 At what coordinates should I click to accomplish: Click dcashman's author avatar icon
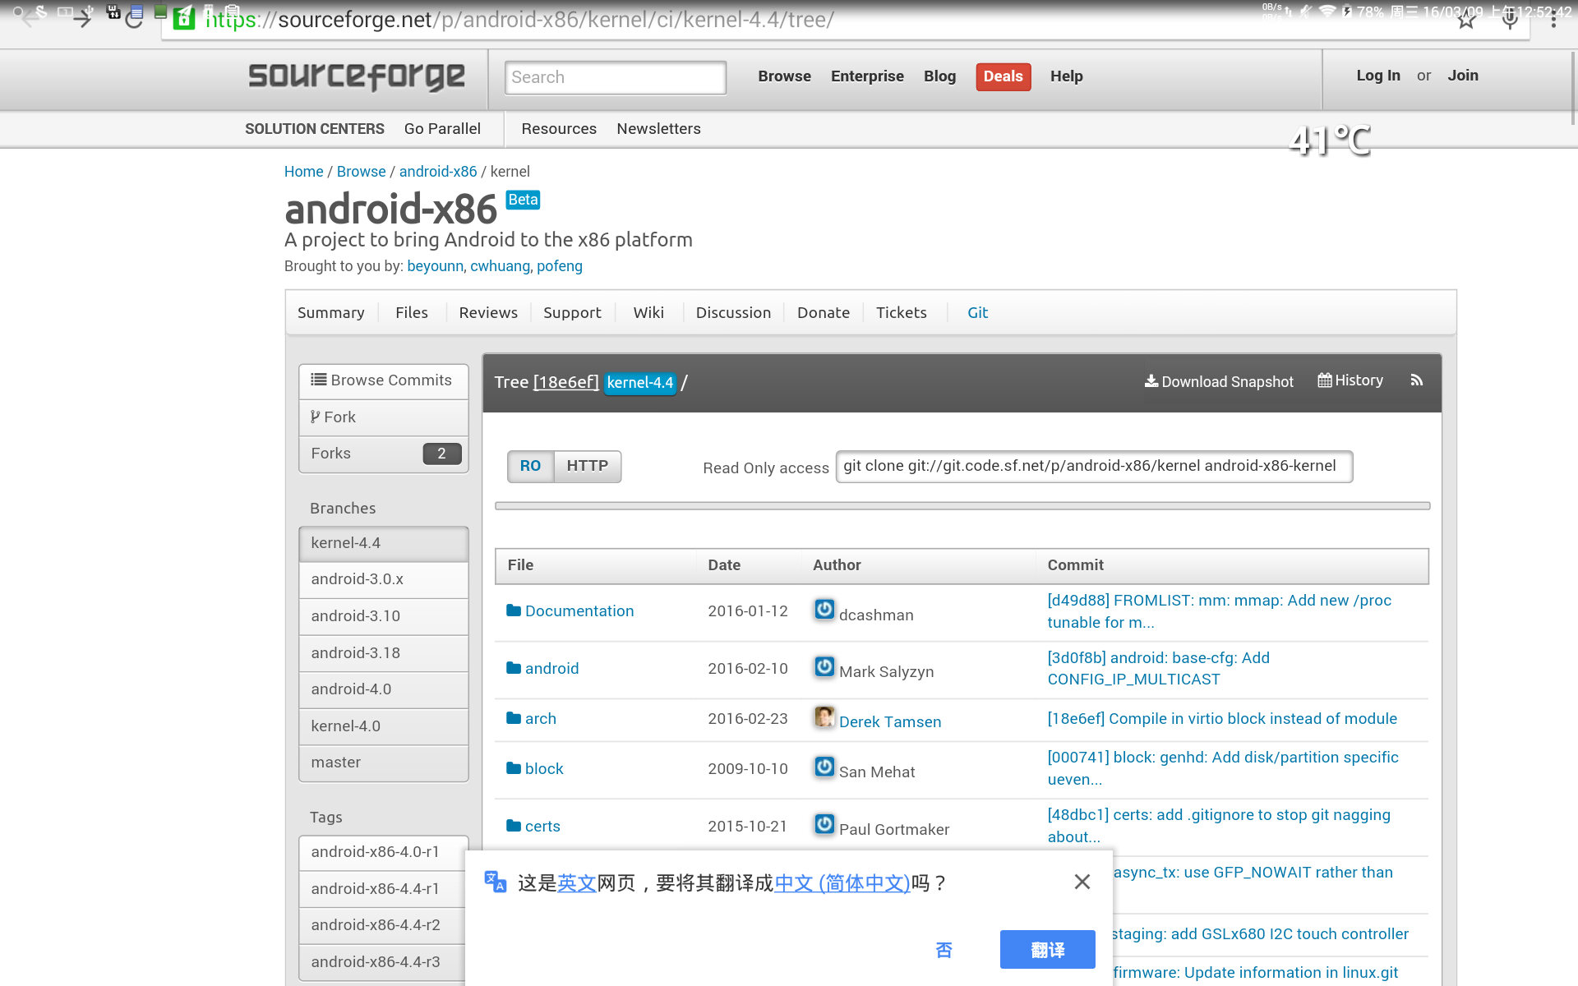(x=824, y=610)
